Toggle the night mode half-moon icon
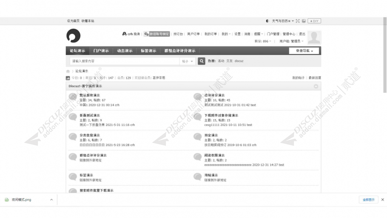The image size is (387, 218). (x=267, y=21)
